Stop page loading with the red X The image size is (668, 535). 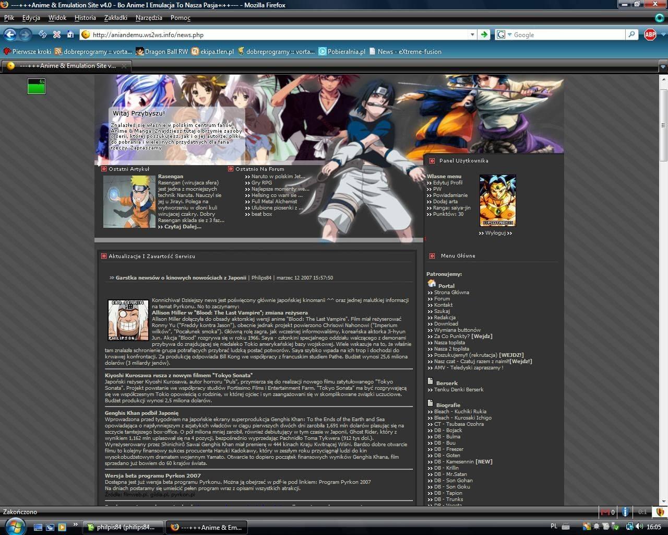point(56,34)
